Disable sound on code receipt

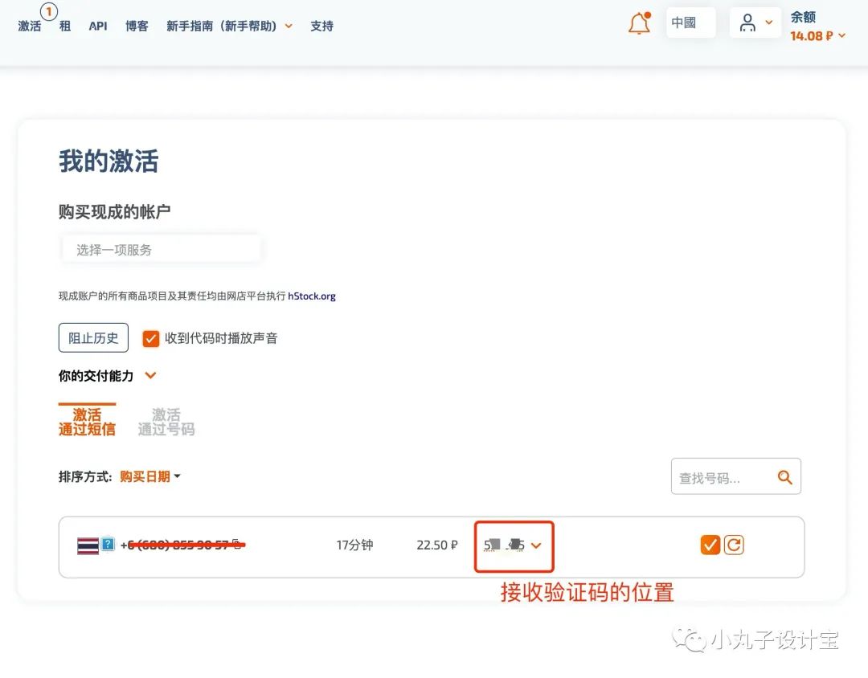(150, 338)
